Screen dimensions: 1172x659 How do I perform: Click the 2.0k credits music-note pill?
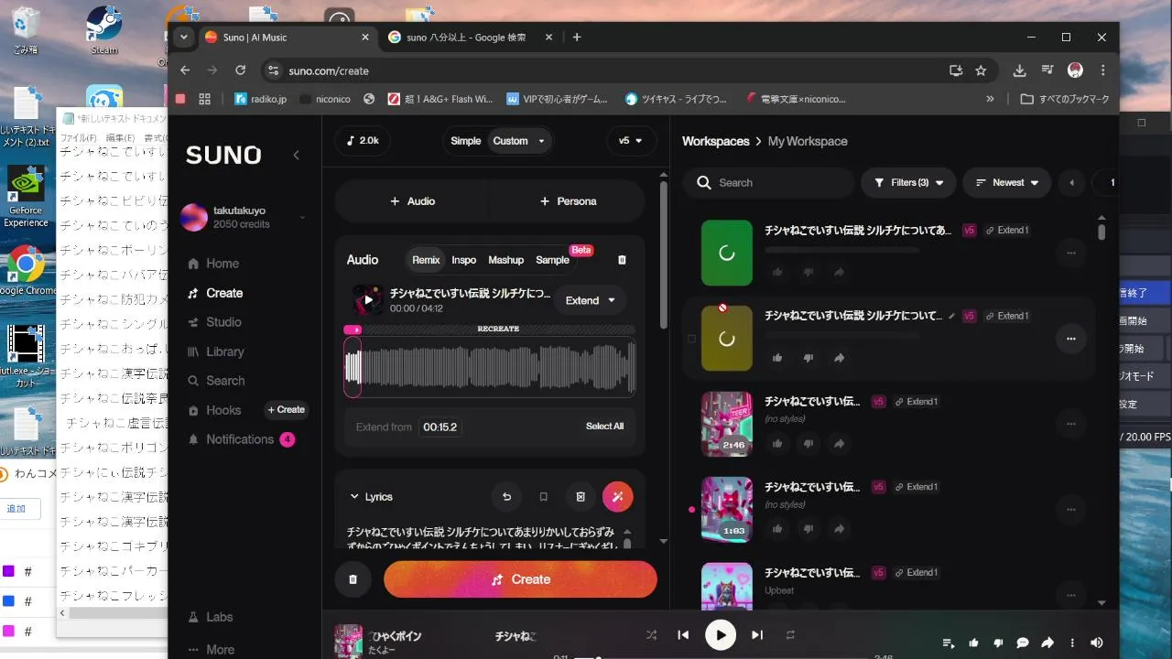363,141
